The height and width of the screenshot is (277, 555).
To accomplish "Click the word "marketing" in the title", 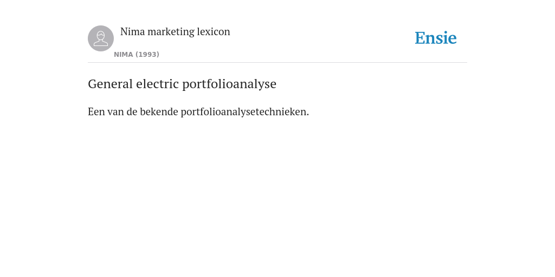I will coord(171,32).
